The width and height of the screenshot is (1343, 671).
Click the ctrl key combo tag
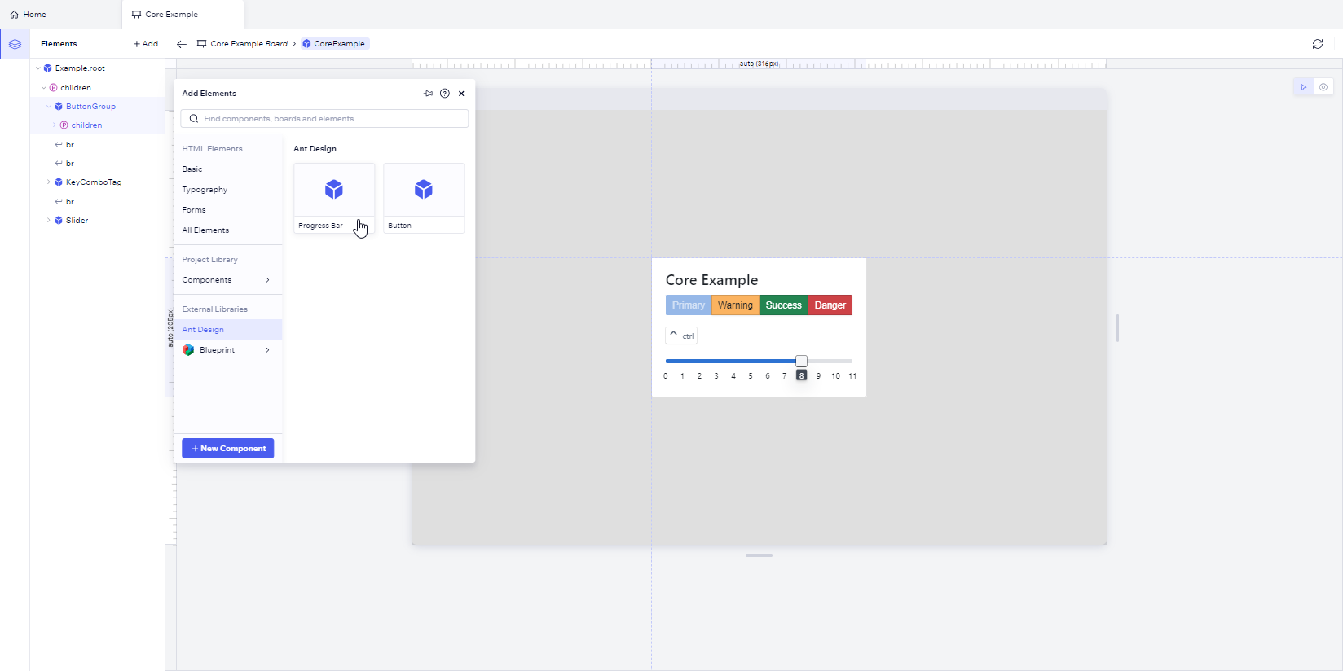tap(681, 335)
